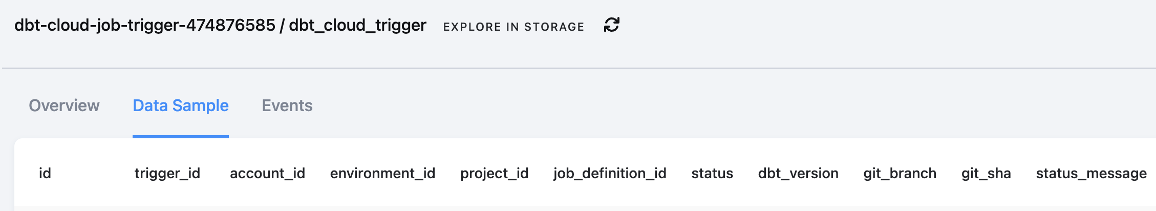The image size is (1156, 211).
Task: Click the trigger_id column header
Action: click(x=167, y=174)
